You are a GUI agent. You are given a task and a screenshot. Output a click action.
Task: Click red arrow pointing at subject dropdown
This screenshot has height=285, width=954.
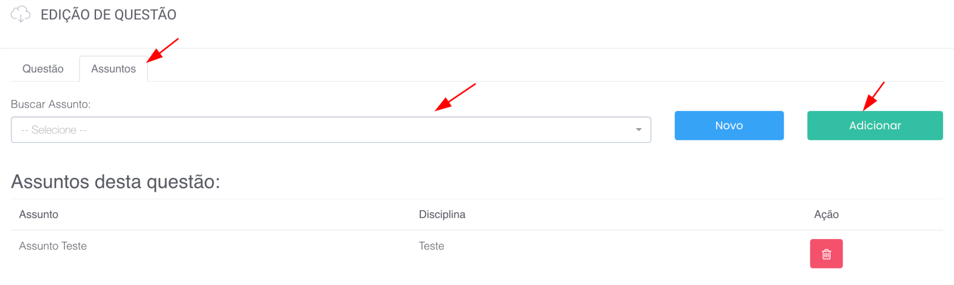point(455,97)
